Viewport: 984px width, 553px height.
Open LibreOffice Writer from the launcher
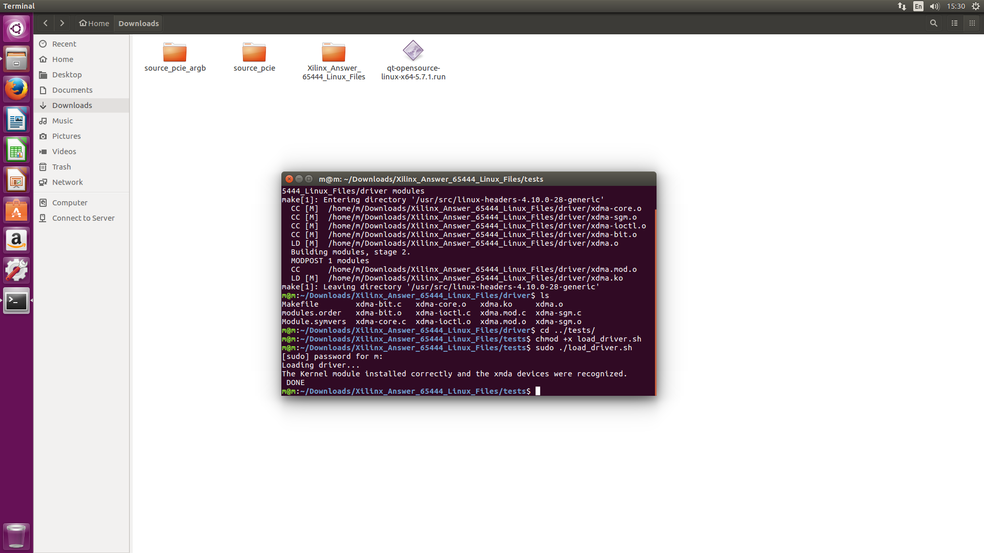pyautogui.click(x=16, y=120)
